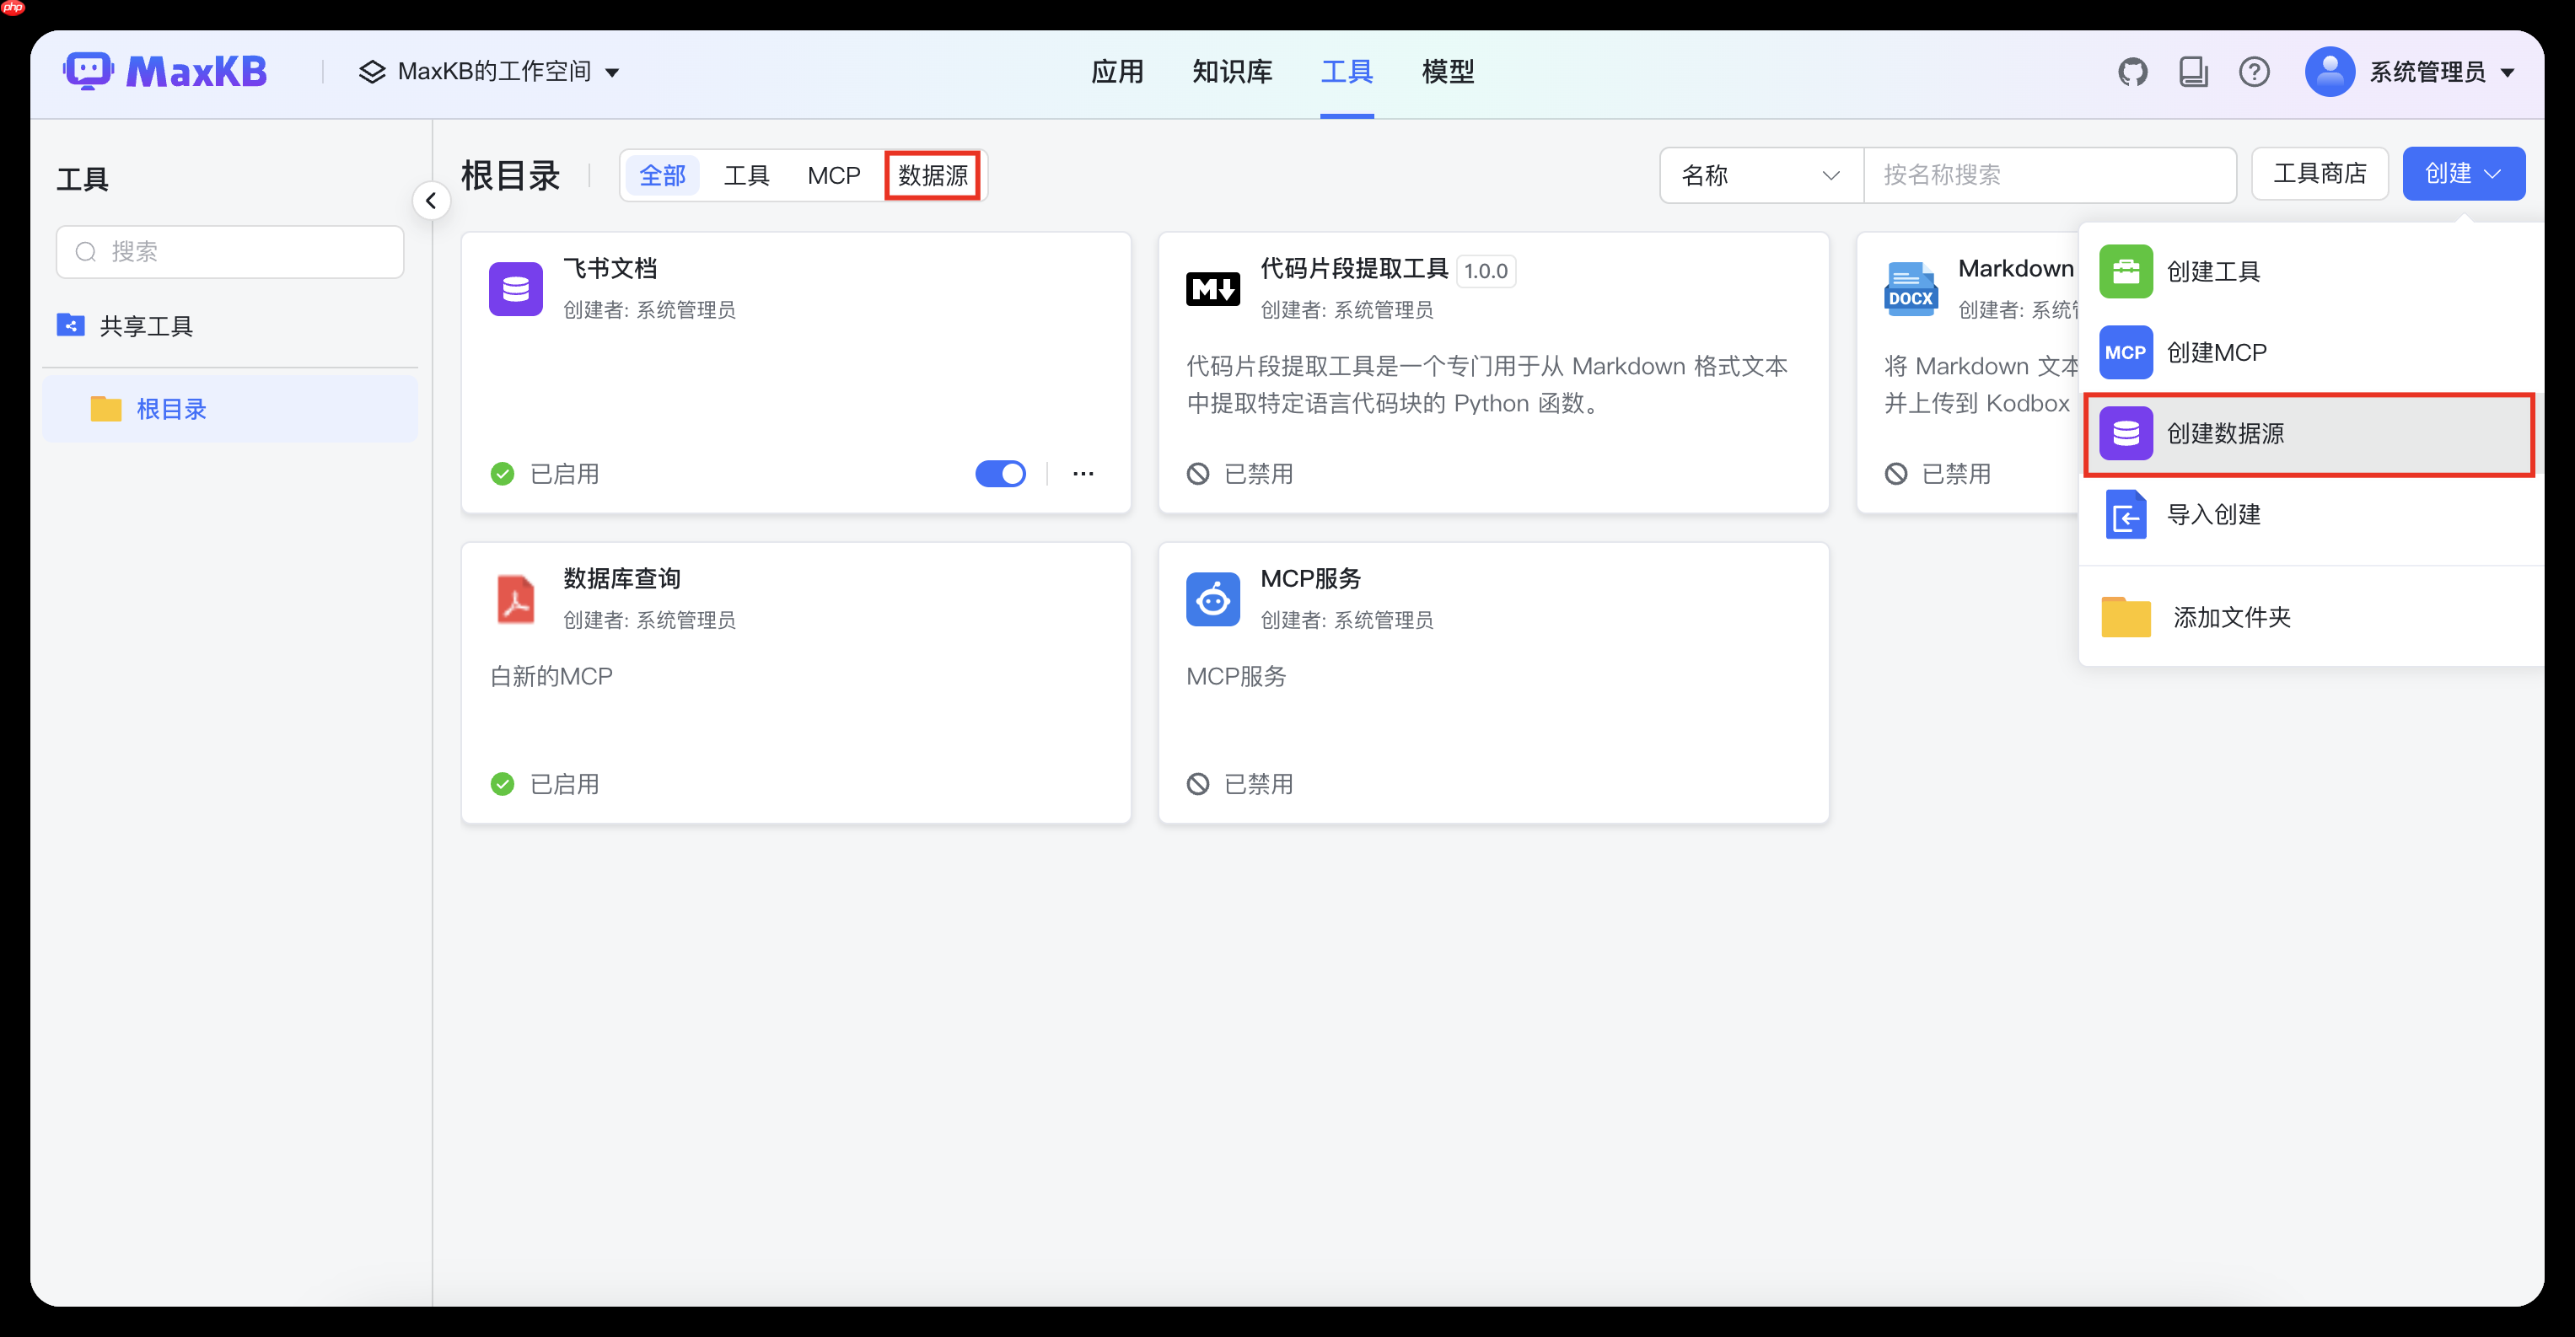
Task: Open the GitHub repository icon
Action: click(x=2133, y=71)
